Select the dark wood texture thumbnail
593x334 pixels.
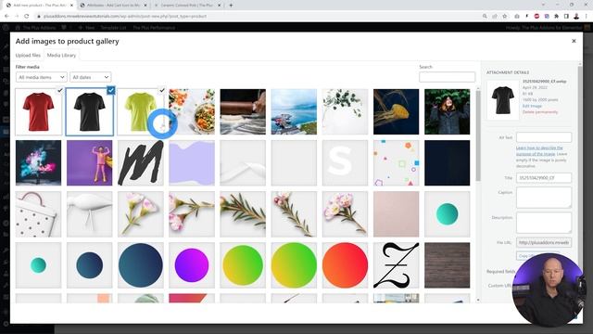[447, 265]
